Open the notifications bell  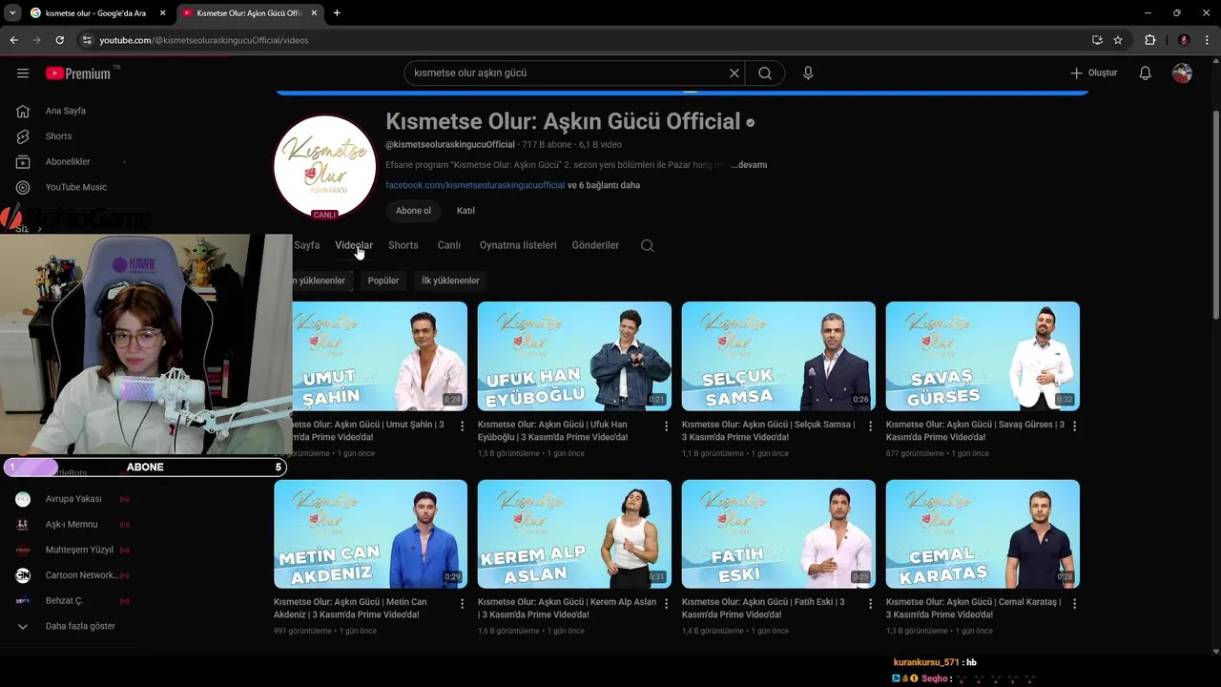(x=1146, y=73)
